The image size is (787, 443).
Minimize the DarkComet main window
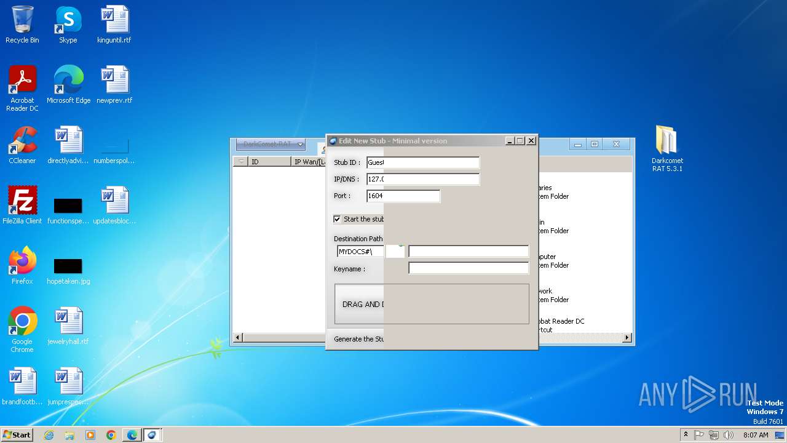click(x=577, y=145)
